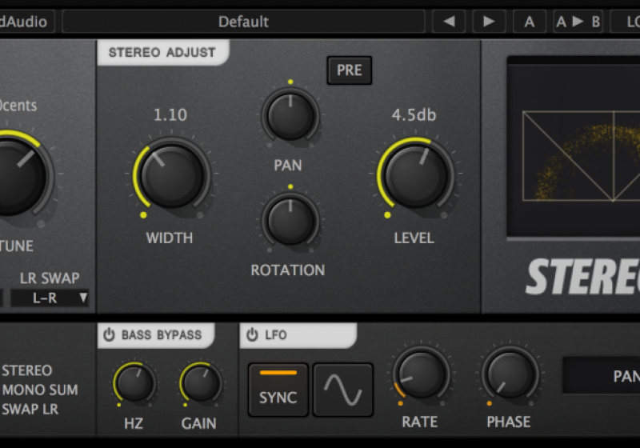Click the next preset arrow
The height and width of the screenshot is (448, 640).
pyautogui.click(x=489, y=22)
